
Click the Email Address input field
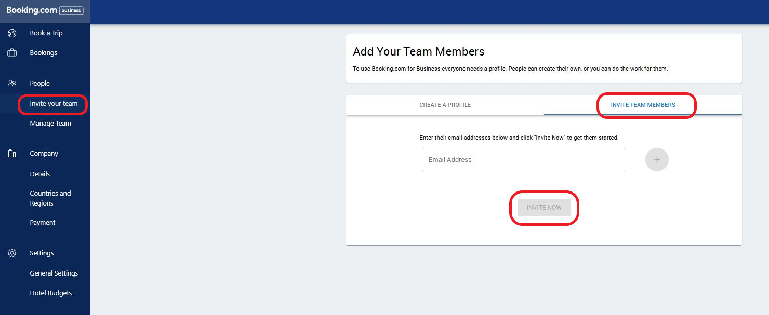524,160
